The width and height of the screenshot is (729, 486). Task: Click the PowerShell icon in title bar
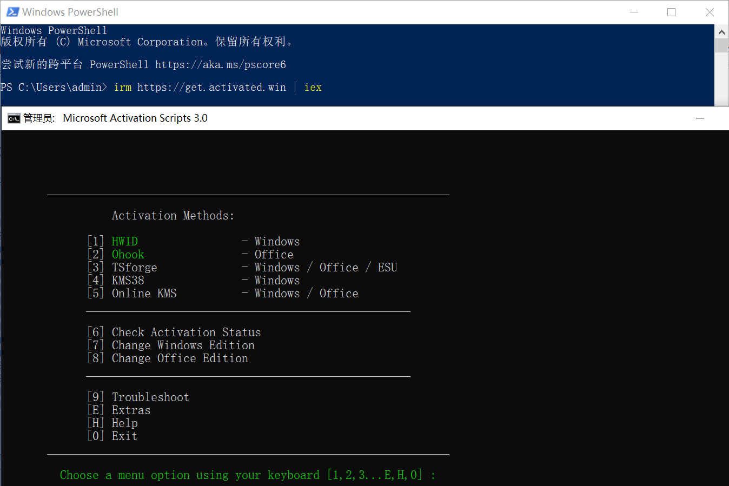12,12
